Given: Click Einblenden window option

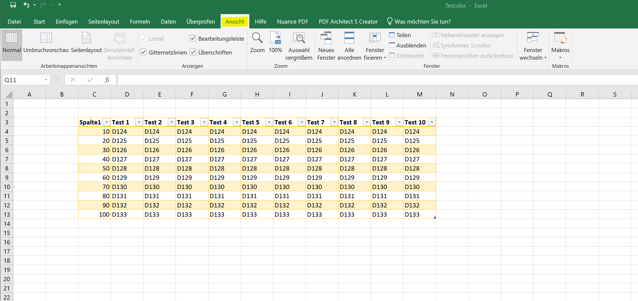Looking at the screenshot, I should pyautogui.click(x=407, y=56).
